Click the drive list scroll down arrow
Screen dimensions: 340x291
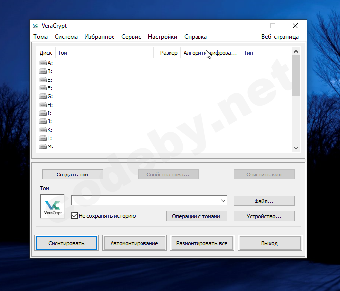296,148
